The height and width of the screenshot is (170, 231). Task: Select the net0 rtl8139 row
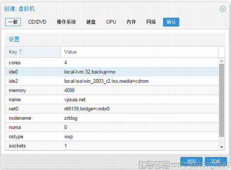click(x=112, y=109)
